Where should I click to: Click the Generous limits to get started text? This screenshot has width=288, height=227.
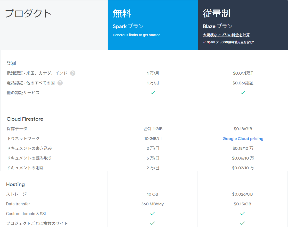point(136,35)
